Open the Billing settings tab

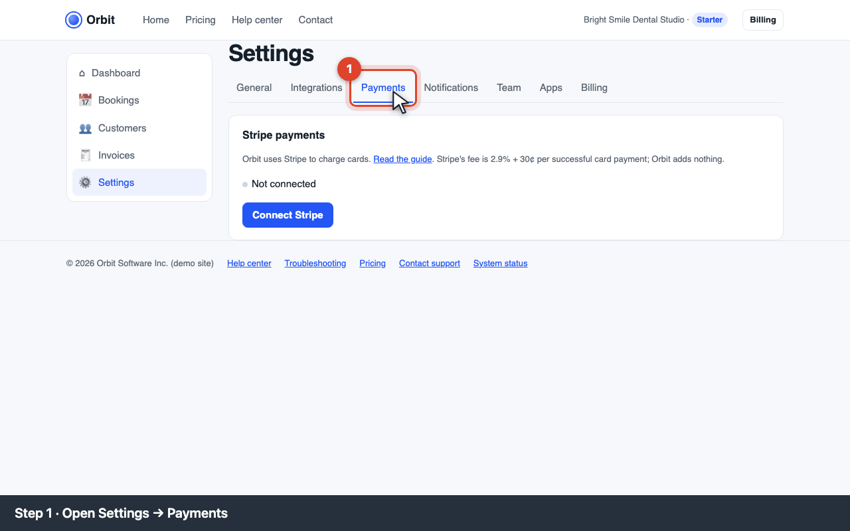click(594, 88)
